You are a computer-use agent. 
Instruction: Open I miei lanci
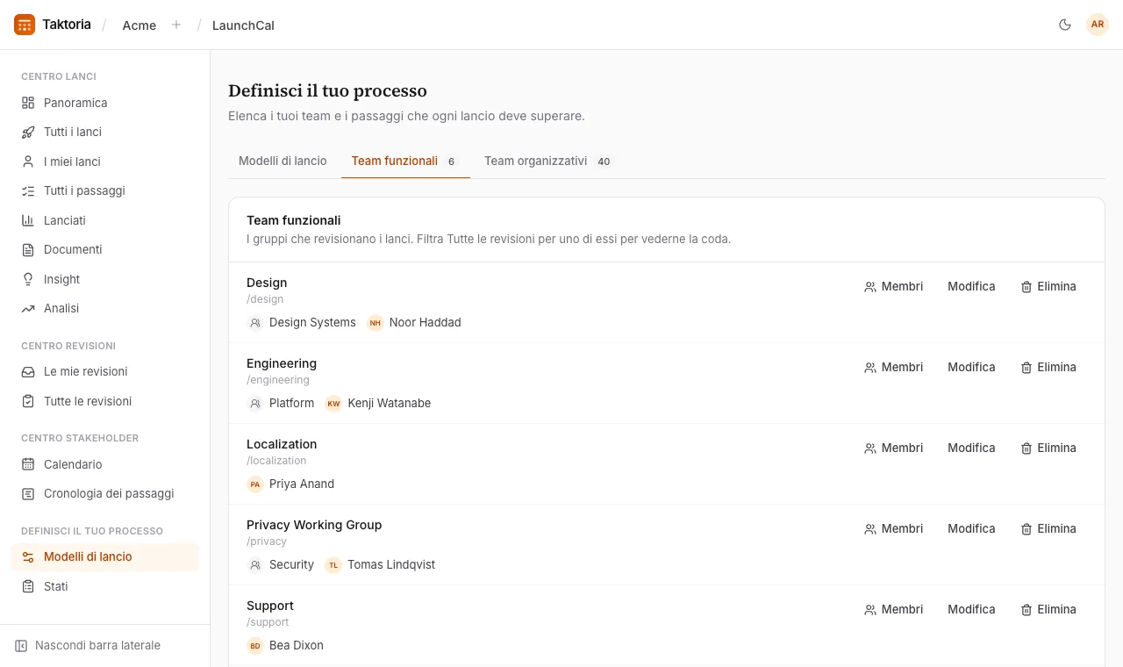105,161
